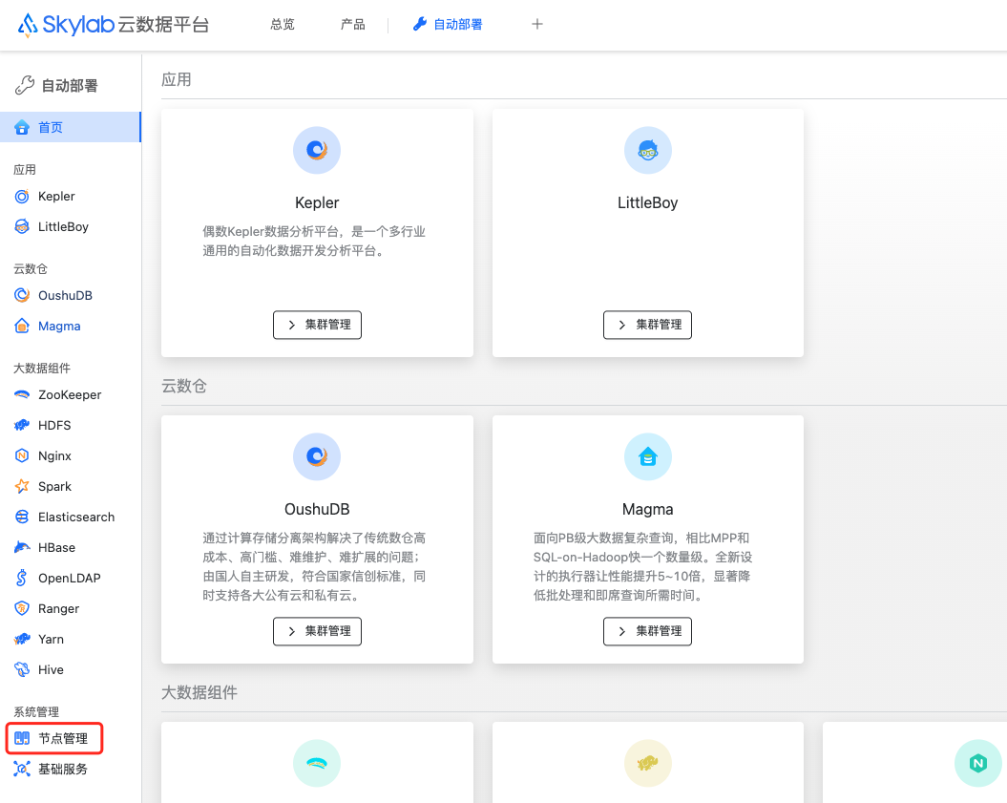
Task: Click the OpenLDAP icon in the sidebar
Action: tap(22, 578)
